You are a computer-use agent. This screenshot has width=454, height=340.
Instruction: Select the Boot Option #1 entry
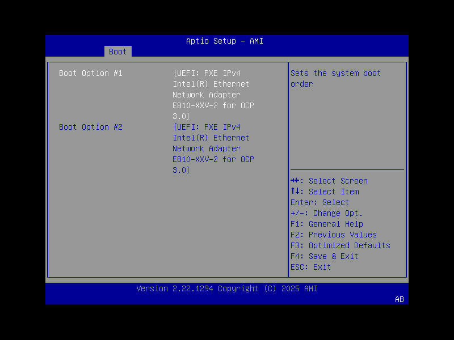(x=91, y=73)
